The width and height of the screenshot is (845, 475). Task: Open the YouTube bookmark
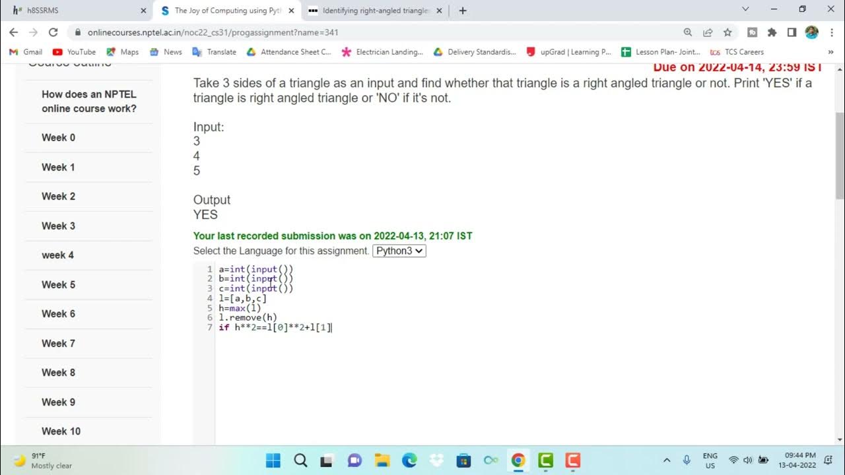click(74, 52)
